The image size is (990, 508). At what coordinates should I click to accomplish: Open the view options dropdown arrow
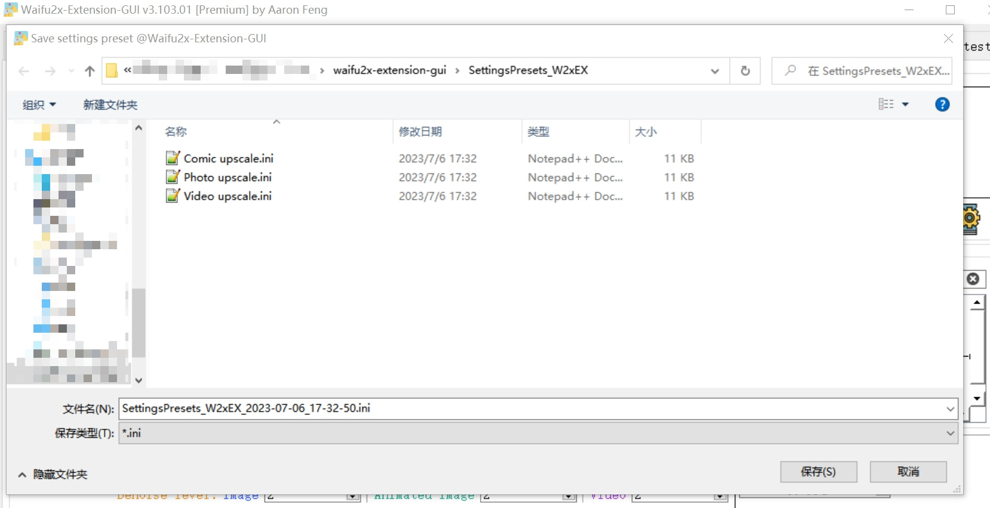(x=905, y=104)
